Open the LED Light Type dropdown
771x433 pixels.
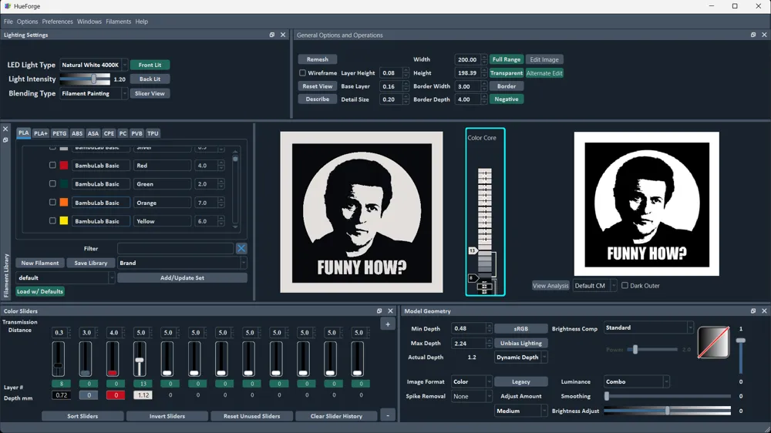[x=93, y=65]
